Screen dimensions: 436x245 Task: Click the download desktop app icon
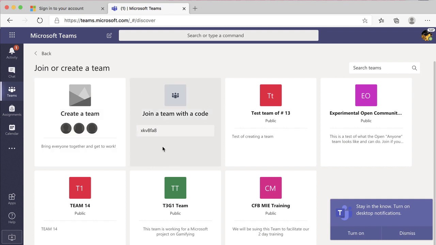pos(12,237)
